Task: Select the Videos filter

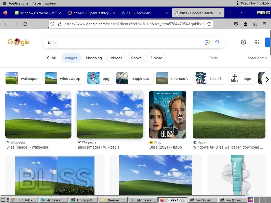Action: click(x=116, y=58)
